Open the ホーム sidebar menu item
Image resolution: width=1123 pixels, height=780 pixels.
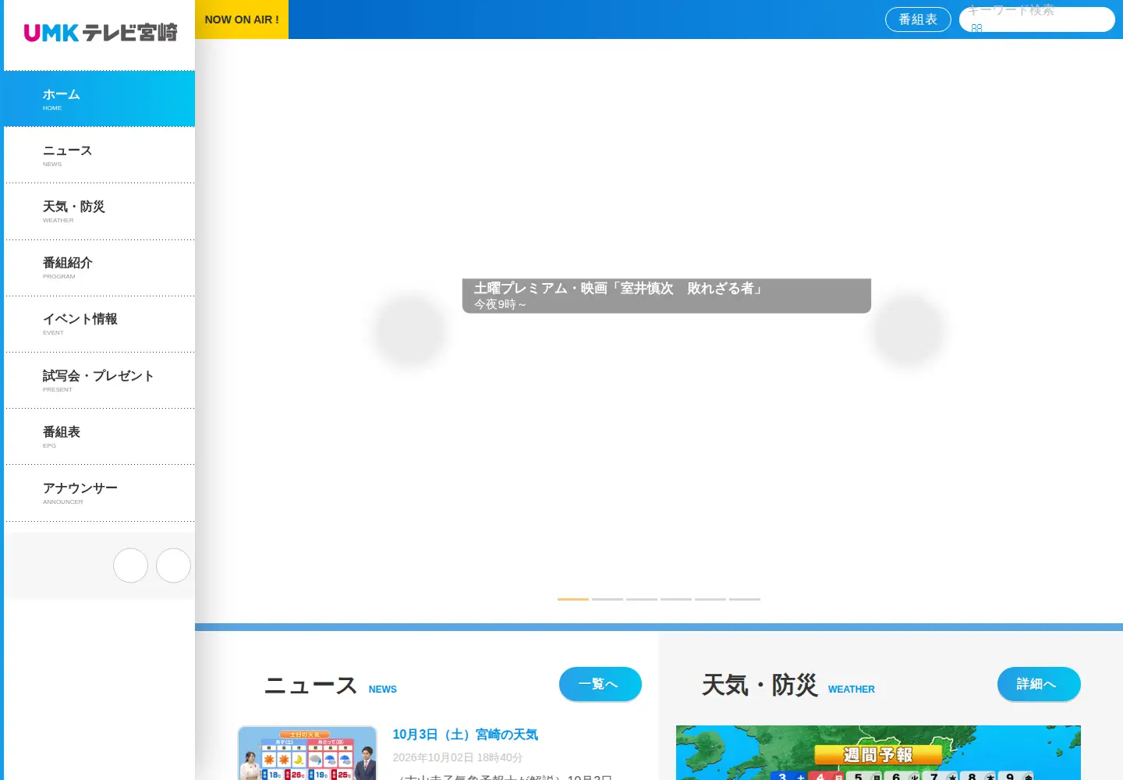pos(100,99)
